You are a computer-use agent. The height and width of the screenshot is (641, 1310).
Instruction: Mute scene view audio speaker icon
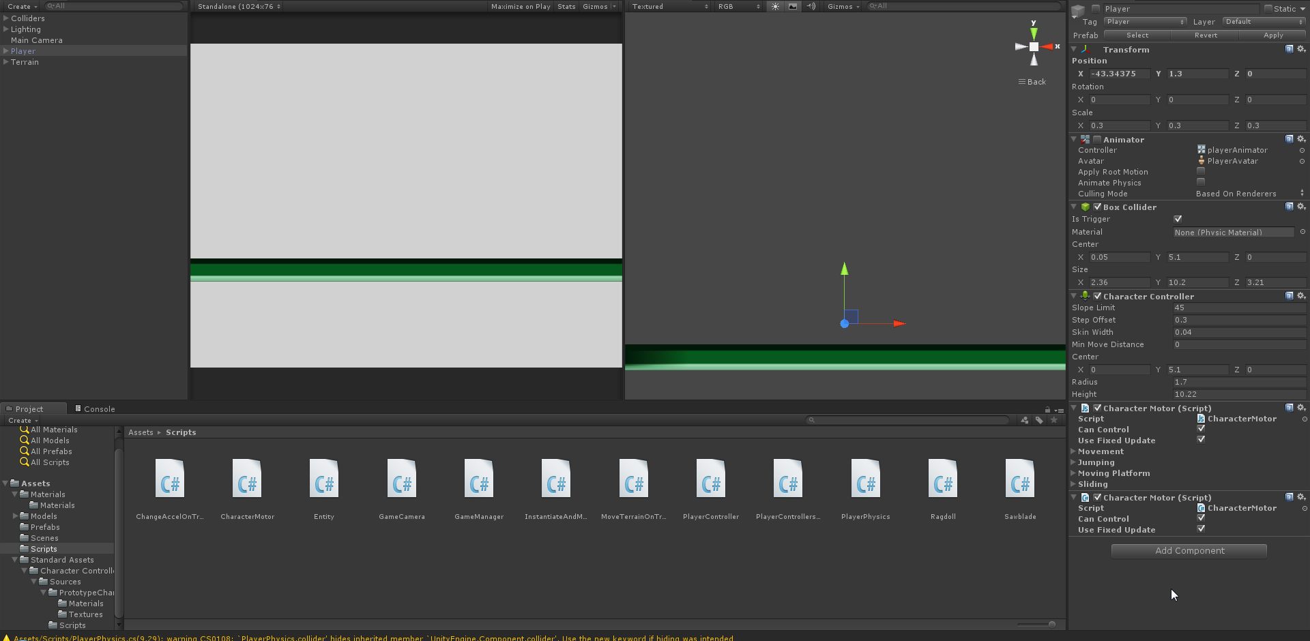(x=811, y=6)
